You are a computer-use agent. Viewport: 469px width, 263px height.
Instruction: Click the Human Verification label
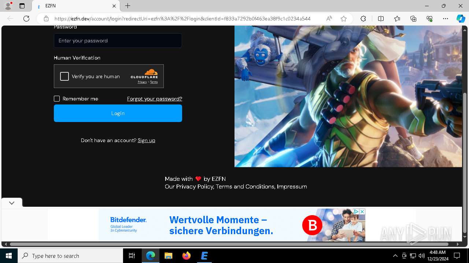(x=77, y=58)
